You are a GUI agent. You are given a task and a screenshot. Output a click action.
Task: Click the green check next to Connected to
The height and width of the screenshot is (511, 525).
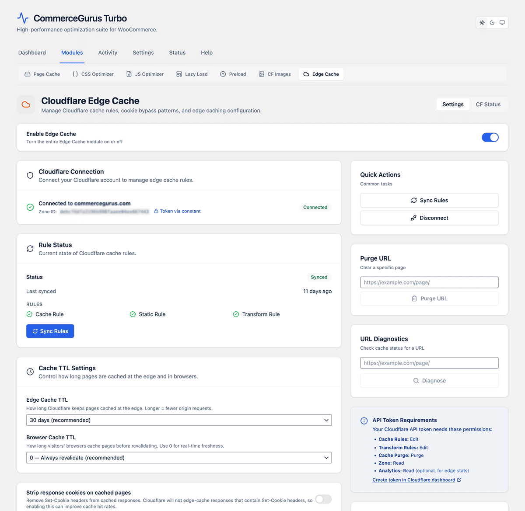(x=30, y=207)
